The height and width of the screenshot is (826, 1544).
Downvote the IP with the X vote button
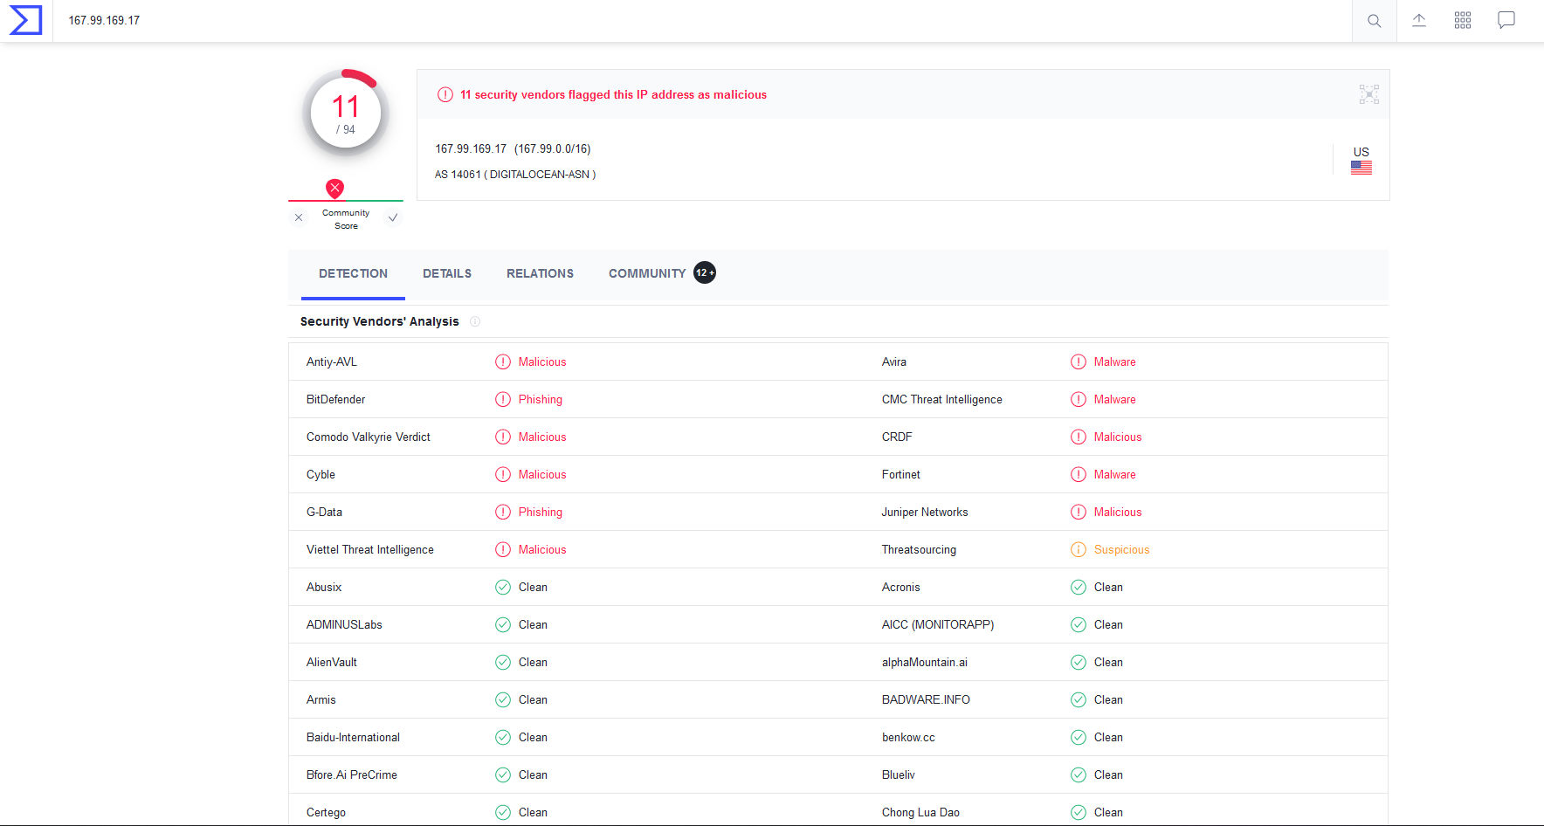(x=299, y=217)
